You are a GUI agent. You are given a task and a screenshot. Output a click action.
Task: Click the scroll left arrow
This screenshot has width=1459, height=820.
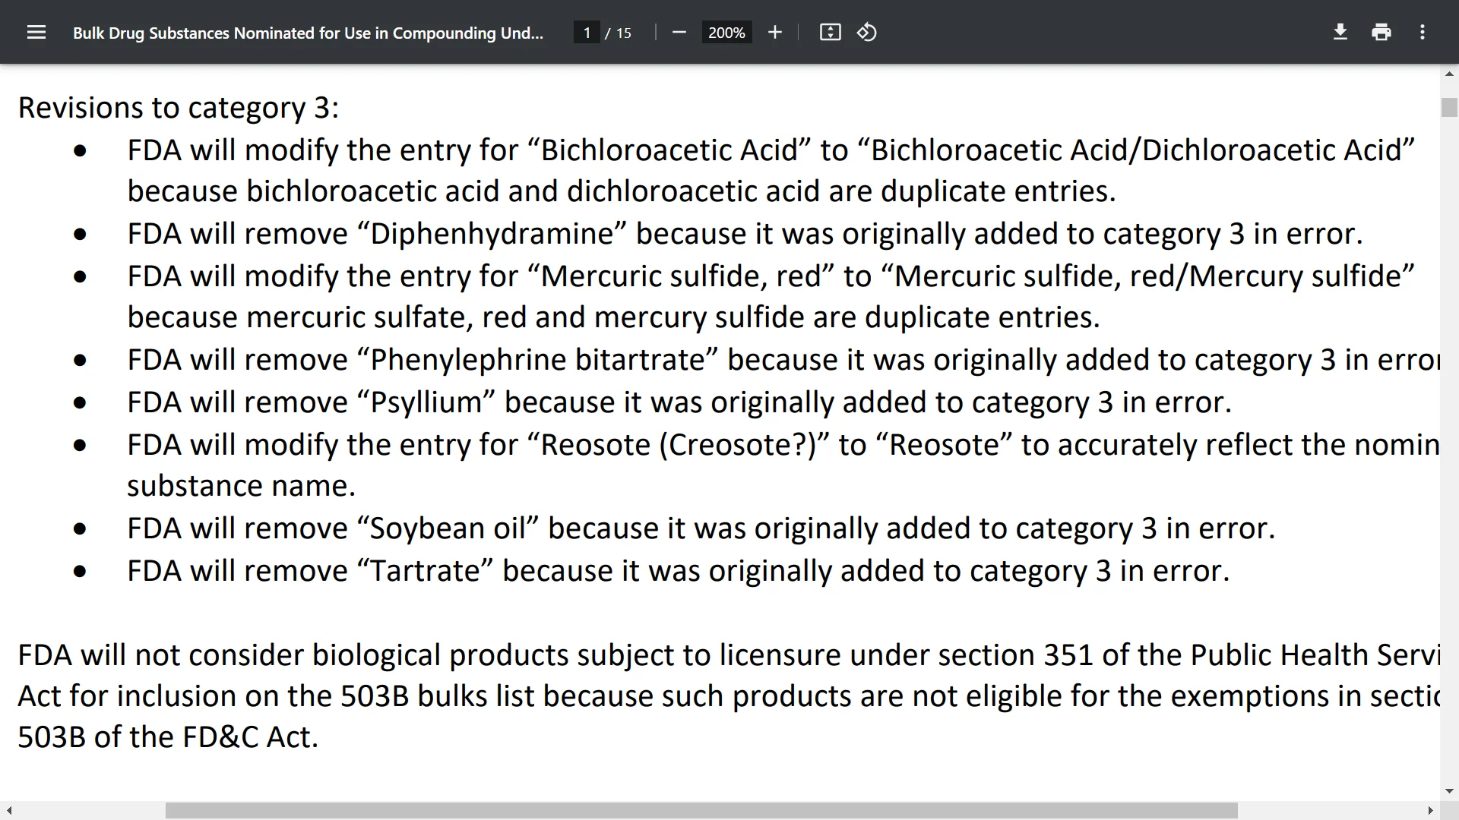coord(8,811)
